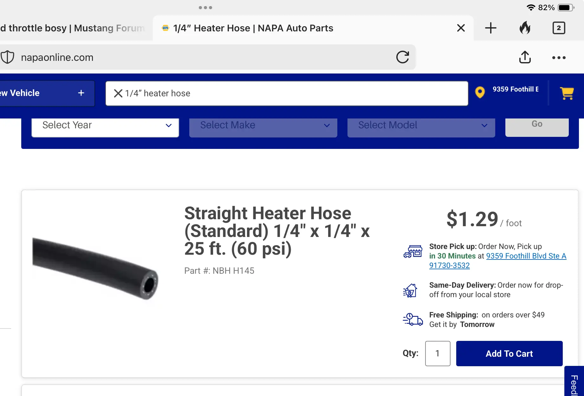Viewport: 584px width, 396px height.
Task: Select the 'Tomorrow' delivery date text
Action: pos(477,324)
